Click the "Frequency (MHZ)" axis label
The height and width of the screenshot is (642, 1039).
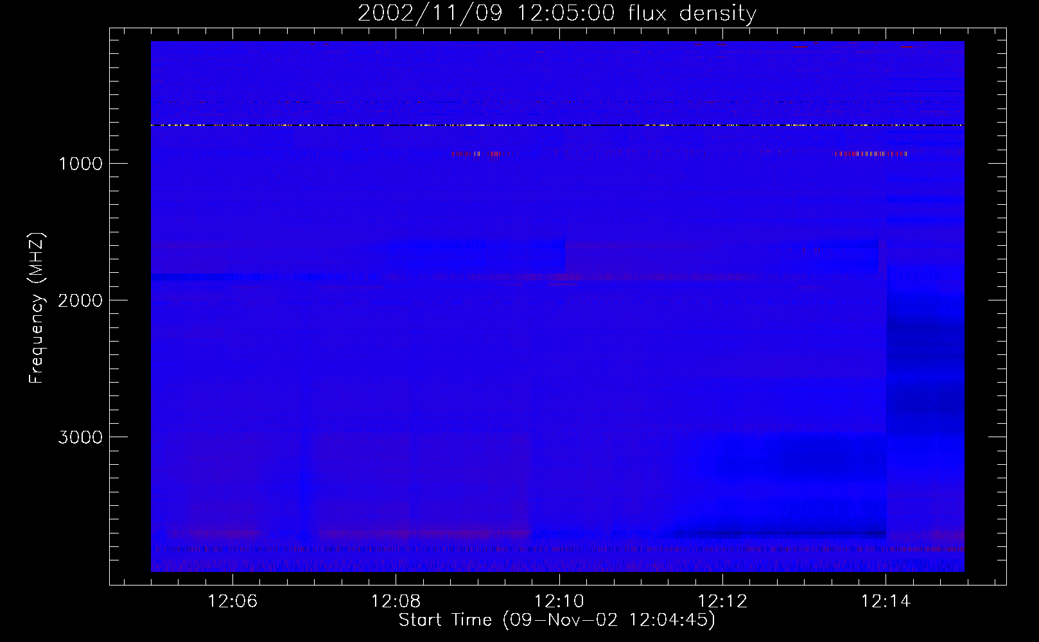coord(37,308)
